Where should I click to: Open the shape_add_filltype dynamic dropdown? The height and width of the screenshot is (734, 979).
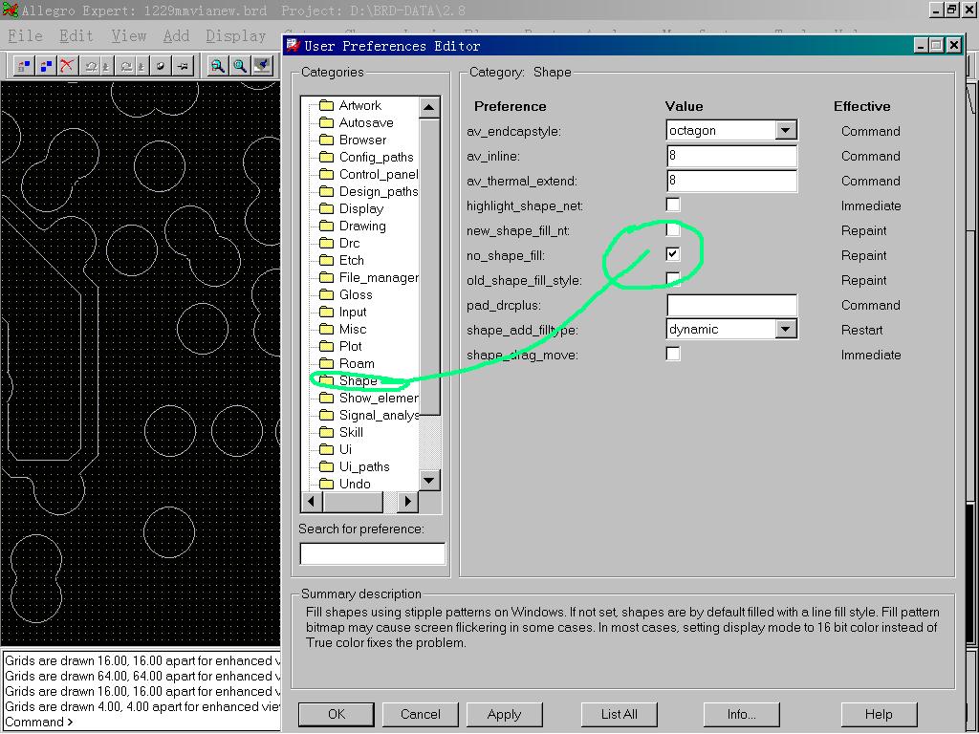(786, 329)
